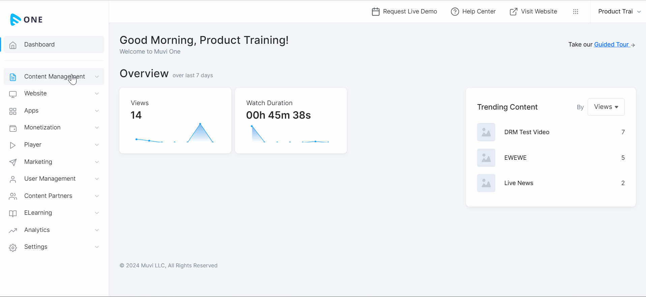Screen dimensions: 646x297
Task: Open the Product Training account dropdown
Action: click(619, 11)
